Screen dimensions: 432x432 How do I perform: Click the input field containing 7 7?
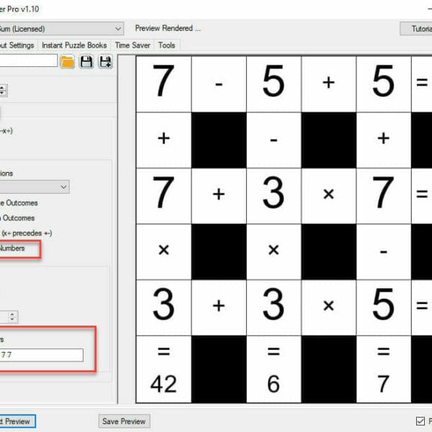point(41,355)
